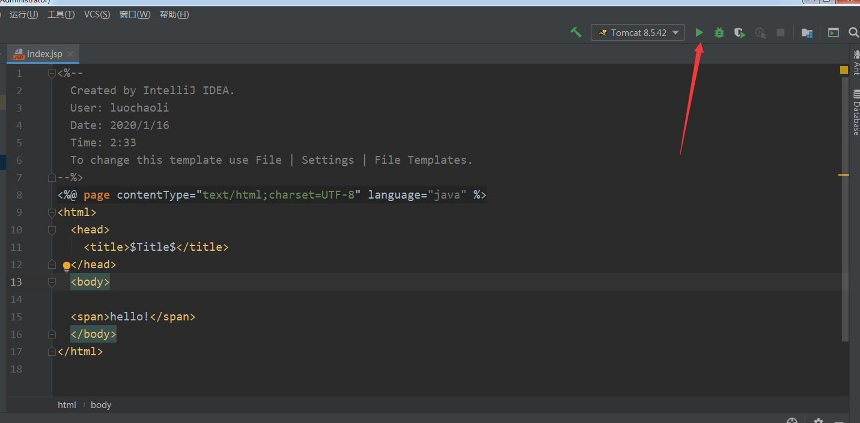Click the language="java" attribute
The height and width of the screenshot is (423, 860).
coord(418,195)
